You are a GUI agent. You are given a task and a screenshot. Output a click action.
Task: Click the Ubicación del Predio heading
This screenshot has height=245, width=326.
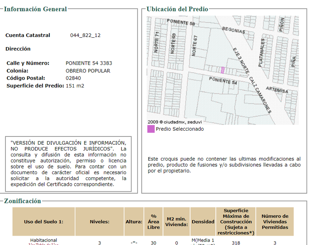coord(177,9)
